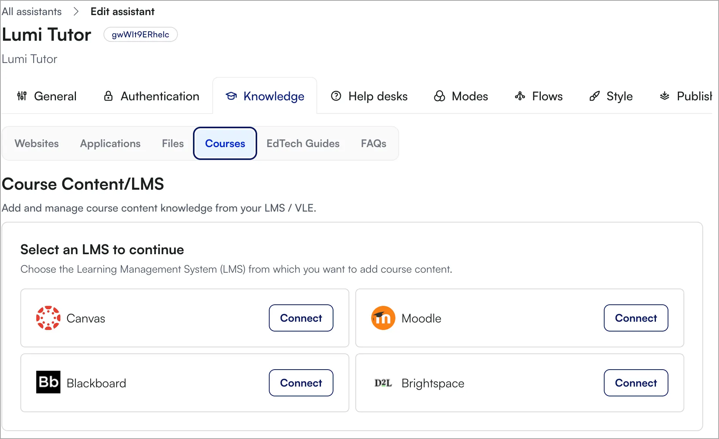Click the Authentication lock icon

click(x=108, y=96)
